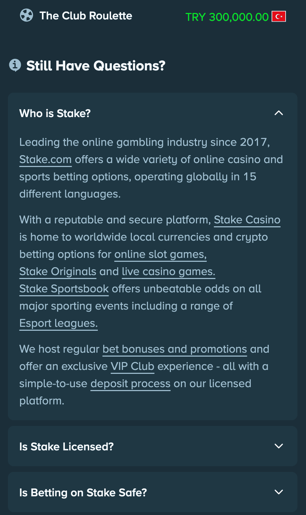Follow the Stake Casino link
Viewport: 306px width, 515px height.
coord(247,220)
